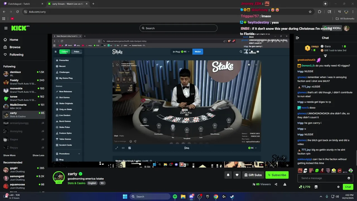Open the browser apps grid shortcut

pos(4,19)
